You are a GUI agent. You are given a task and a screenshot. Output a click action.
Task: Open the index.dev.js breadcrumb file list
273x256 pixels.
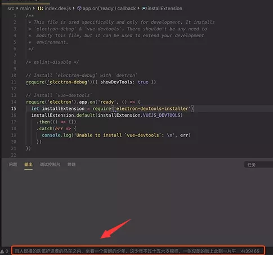click(x=57, y=8)
